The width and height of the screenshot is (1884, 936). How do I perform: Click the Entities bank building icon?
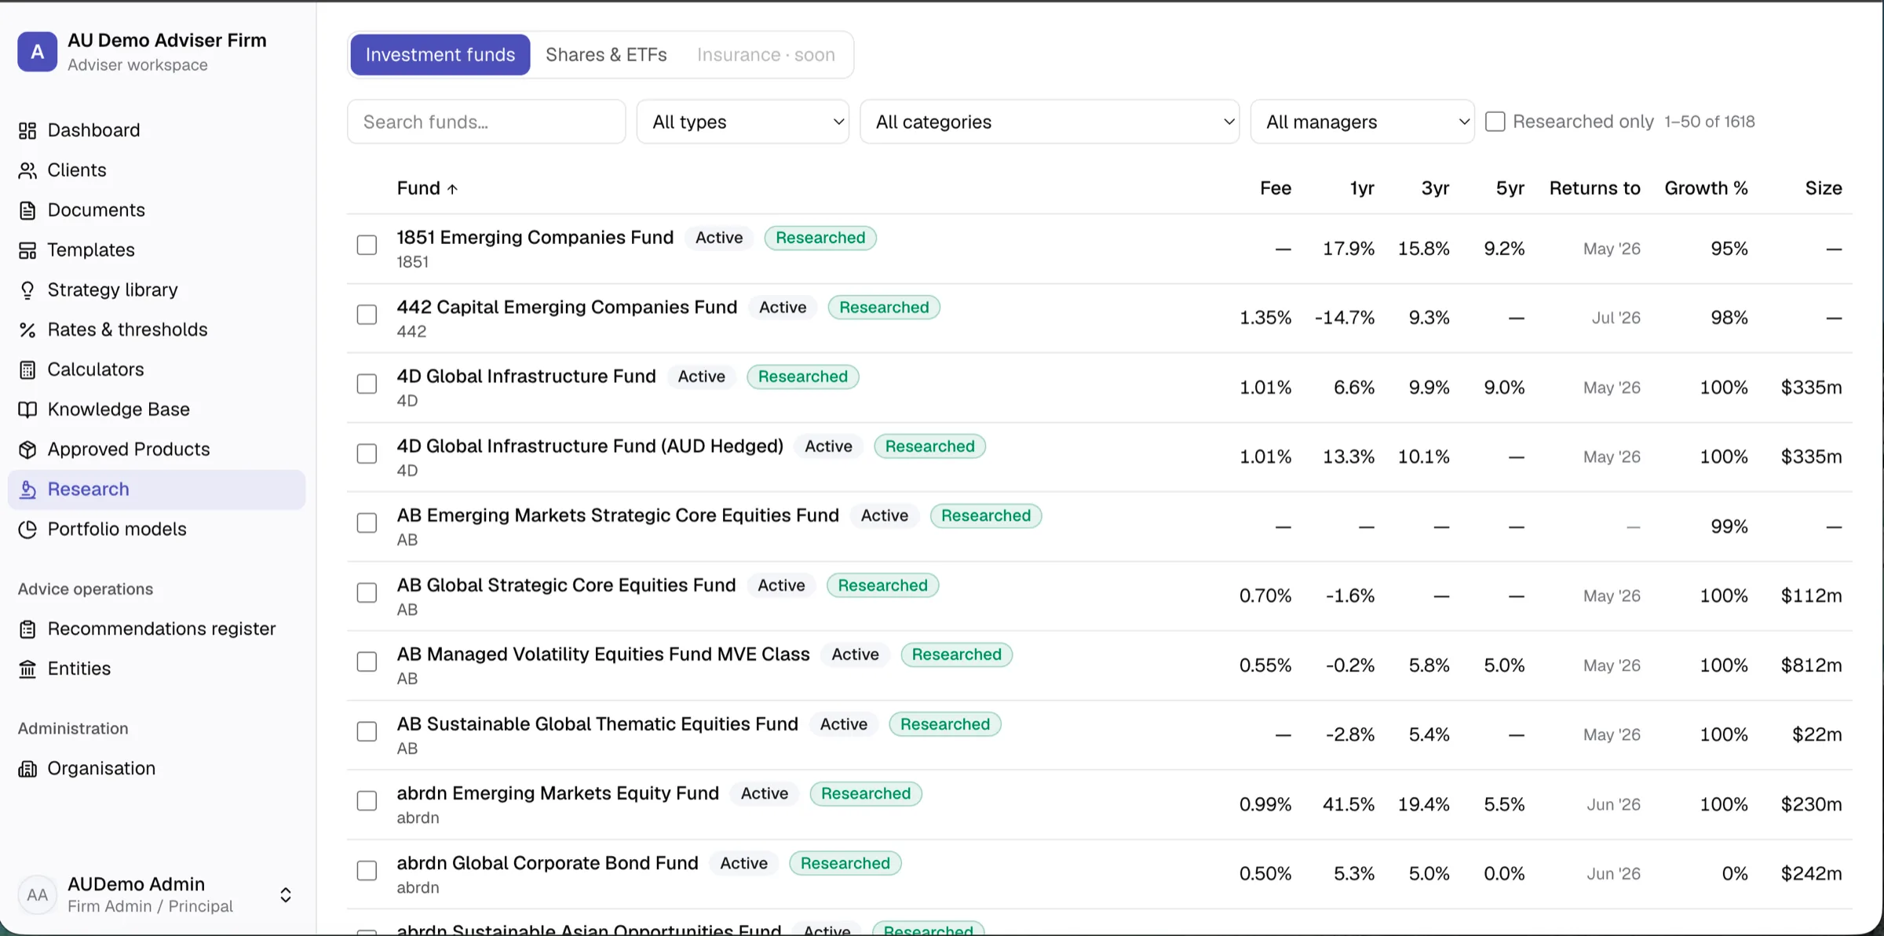(27, 669)
